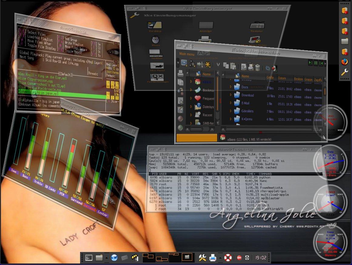
Task: Click the pause button in file manager
Action: pyautogui.click(x=316, y=63)
